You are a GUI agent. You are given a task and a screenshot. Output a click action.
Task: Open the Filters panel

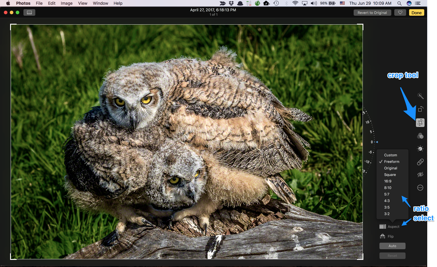point(420,136)
